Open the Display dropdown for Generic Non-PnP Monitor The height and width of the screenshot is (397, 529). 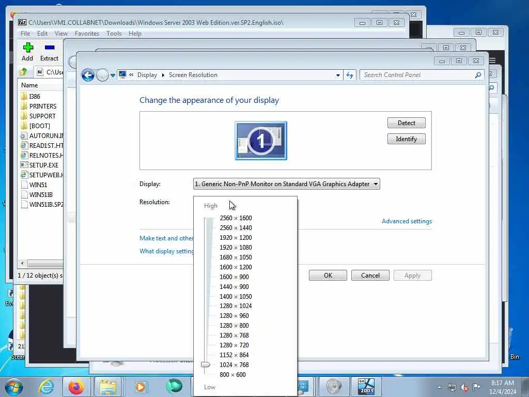(x=286, y=184)
